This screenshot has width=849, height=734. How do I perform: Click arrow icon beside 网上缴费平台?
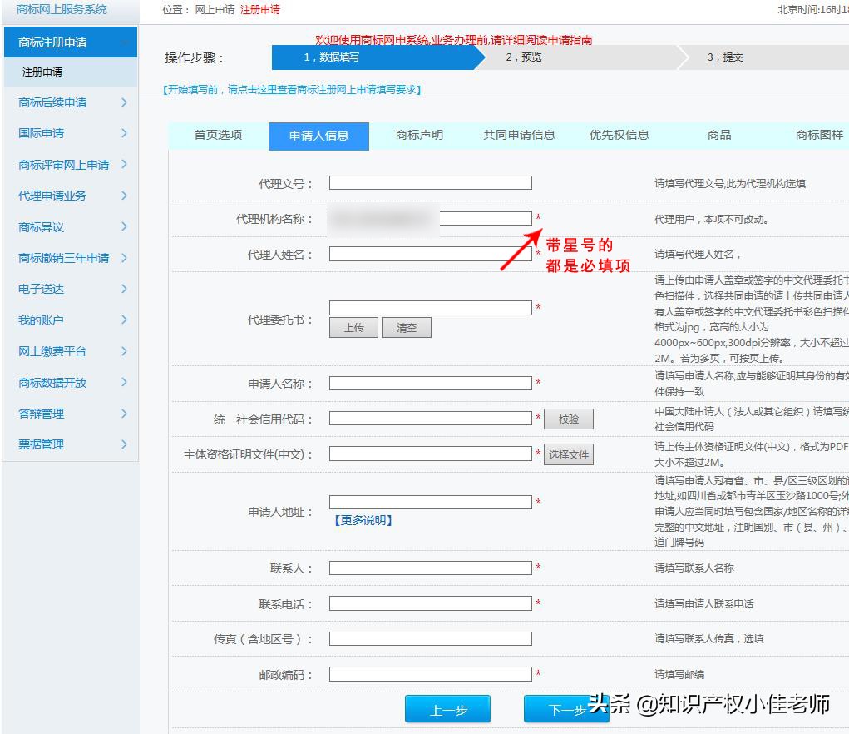[x=124, y=351]
